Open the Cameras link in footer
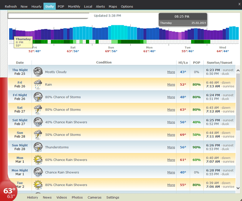 point(94,197)
